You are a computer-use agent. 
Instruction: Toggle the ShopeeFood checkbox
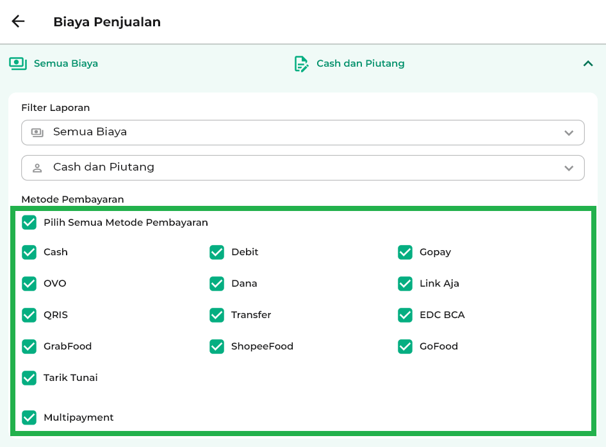point(217,346)
